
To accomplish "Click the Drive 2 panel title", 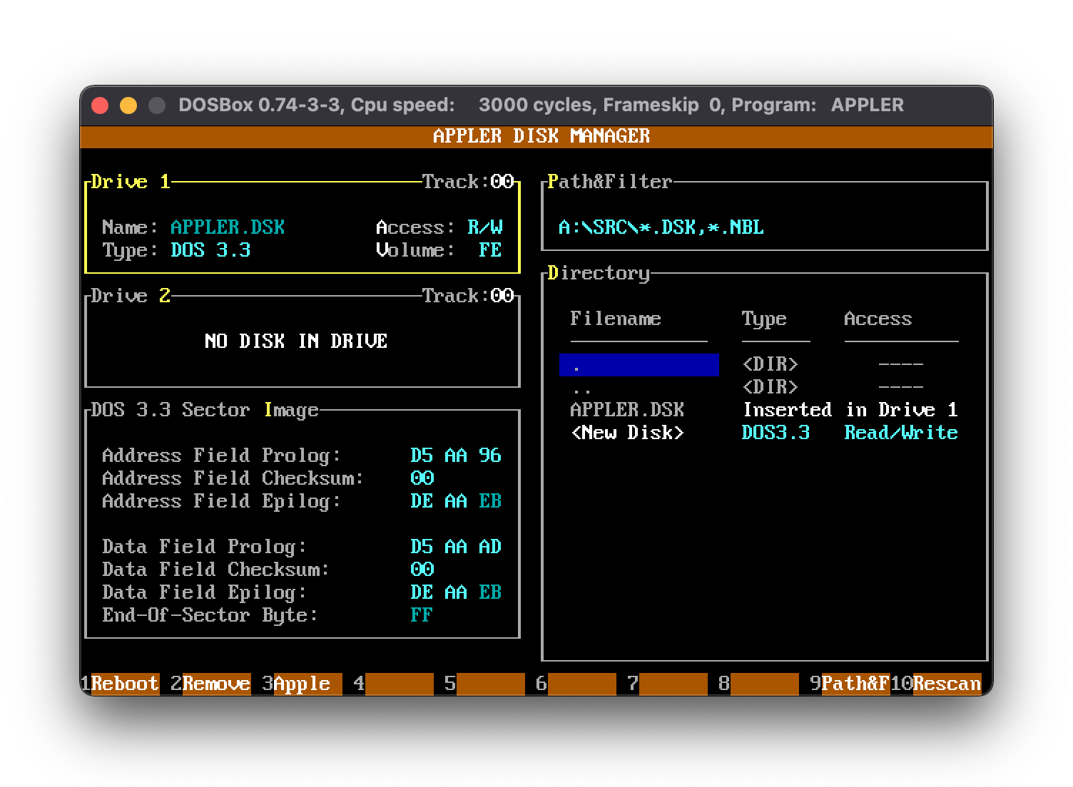I will tap(131, 296).
